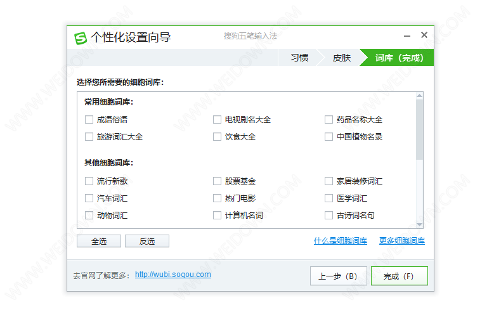Click the dictionary list scrollbar thumb
This screenshot has height=317, width=501.
pos(420,129)
